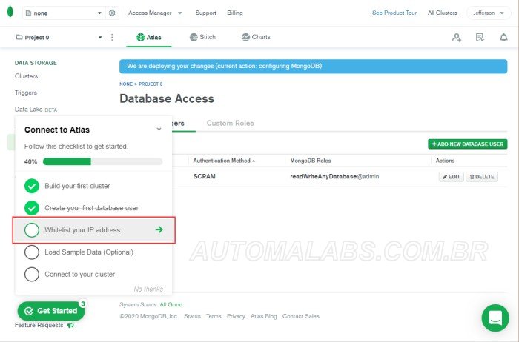Viewport: 519px width, 342px height.
Task: Open Clusters in the sidebar
Action: (x=26, y=76)
